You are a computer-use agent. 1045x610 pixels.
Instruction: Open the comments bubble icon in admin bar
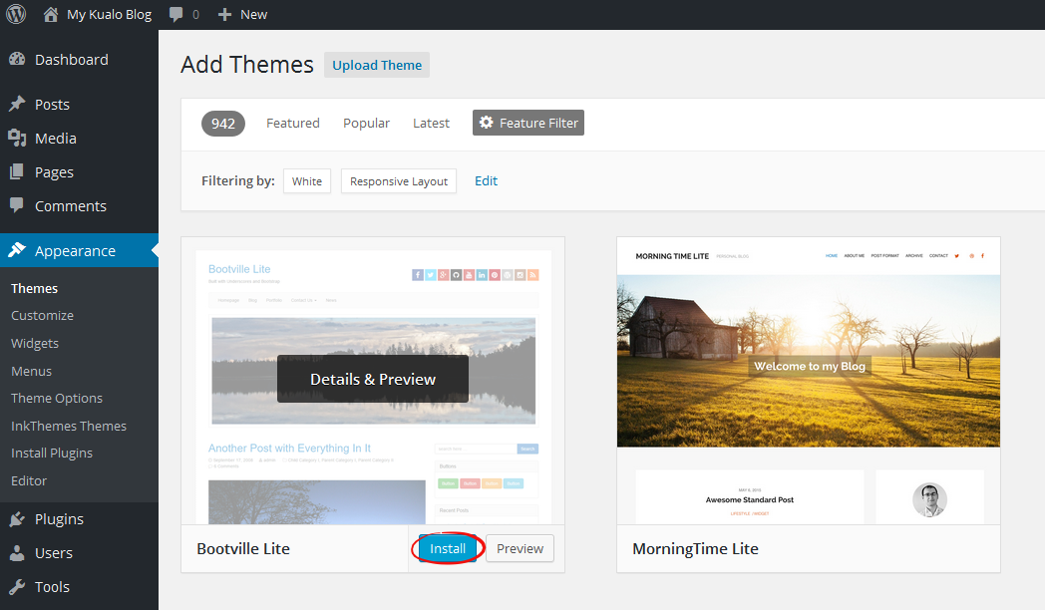pyautogui.click(x=175, y=15)
